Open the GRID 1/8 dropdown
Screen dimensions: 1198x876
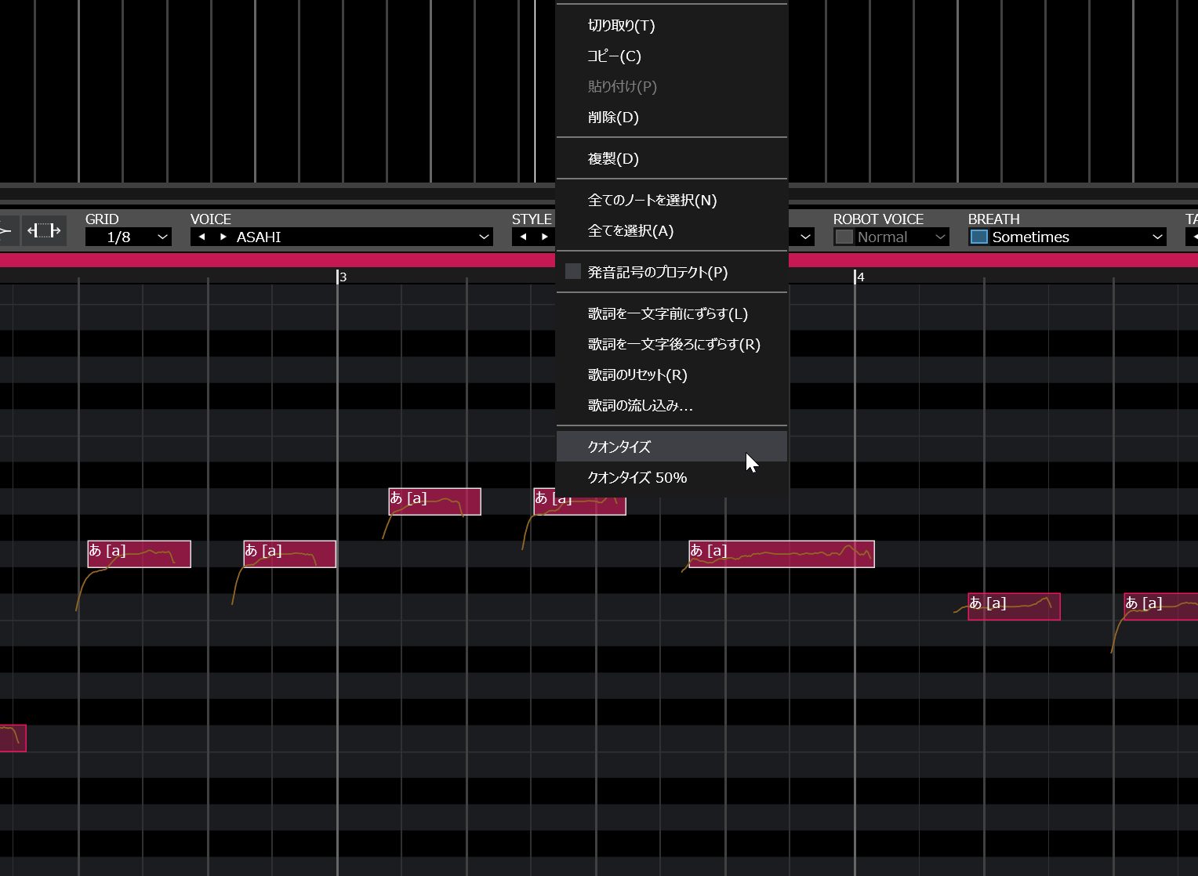pos(129,237)
